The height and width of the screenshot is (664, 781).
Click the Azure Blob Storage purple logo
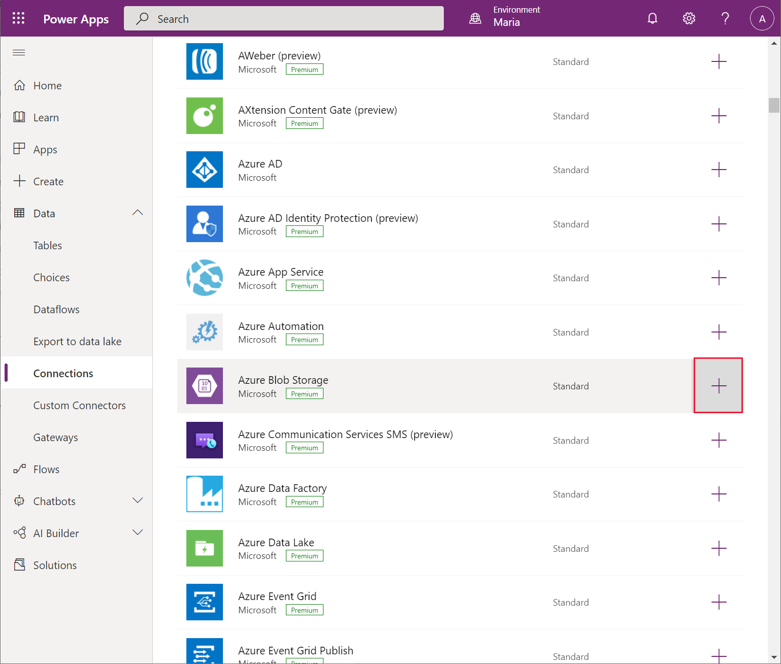205,386
